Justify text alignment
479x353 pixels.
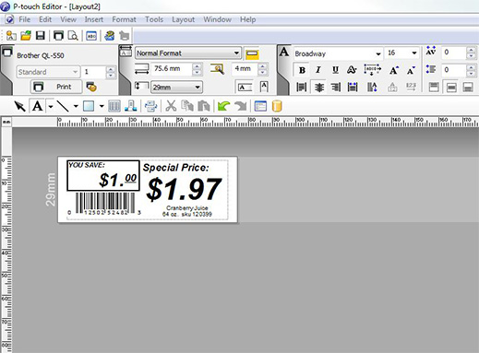pos(353,88)
